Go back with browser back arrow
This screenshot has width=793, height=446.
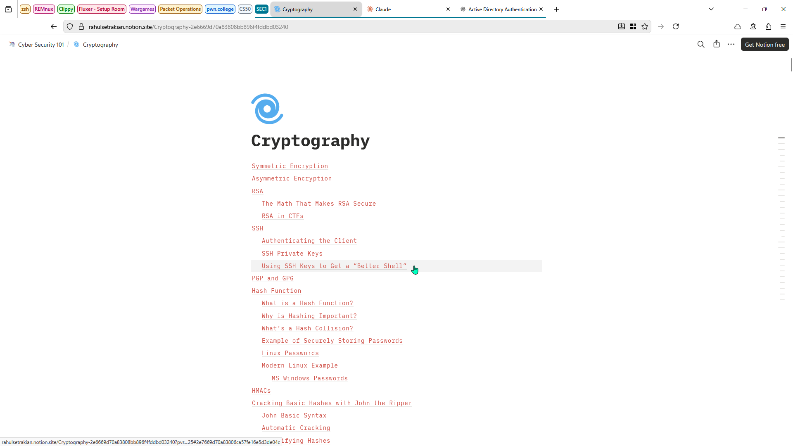(54, 26)
